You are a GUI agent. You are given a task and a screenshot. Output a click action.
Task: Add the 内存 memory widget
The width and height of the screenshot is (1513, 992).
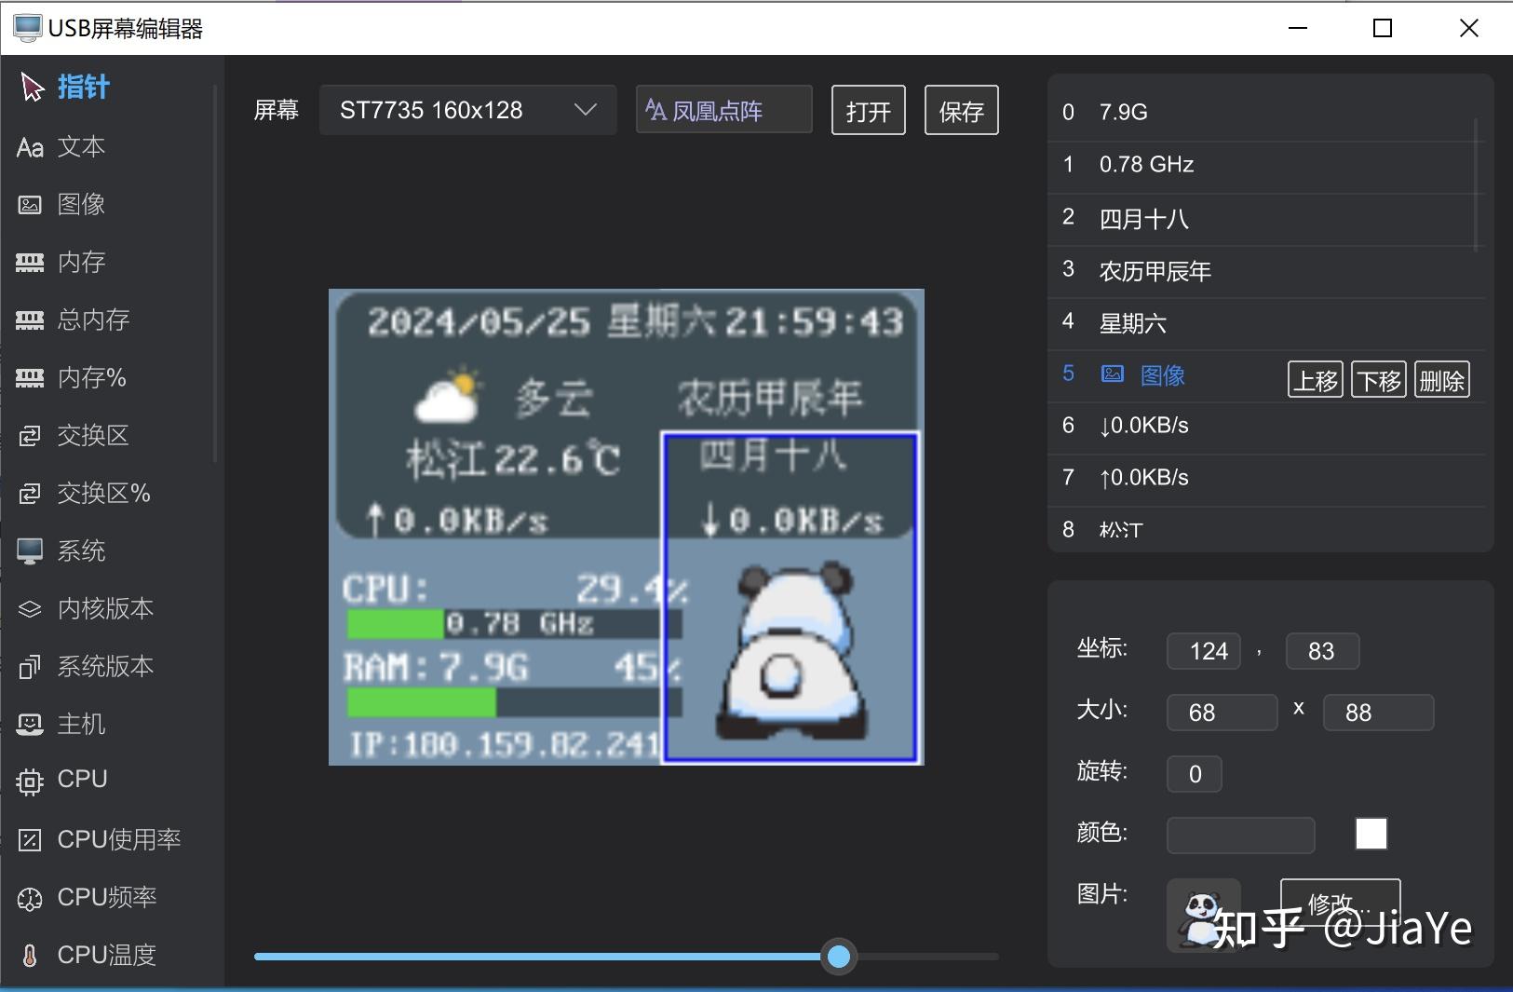point(61,262)
